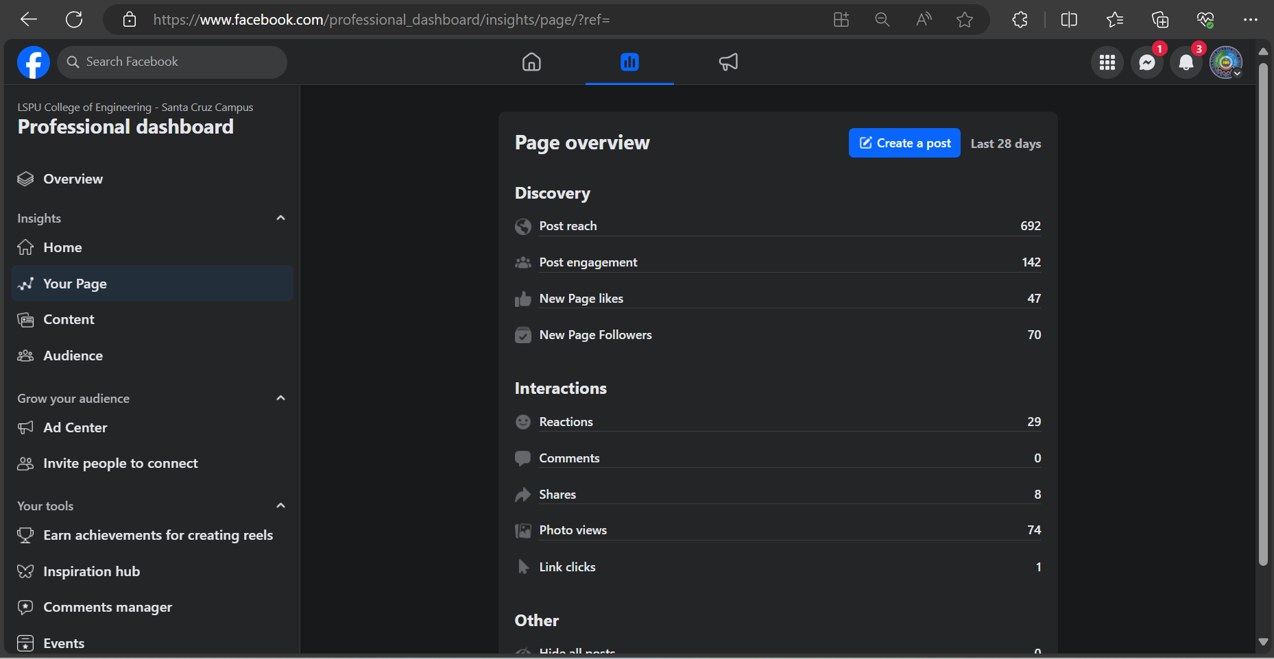Switch to the Insights dashboard tab

coord(629,62)
